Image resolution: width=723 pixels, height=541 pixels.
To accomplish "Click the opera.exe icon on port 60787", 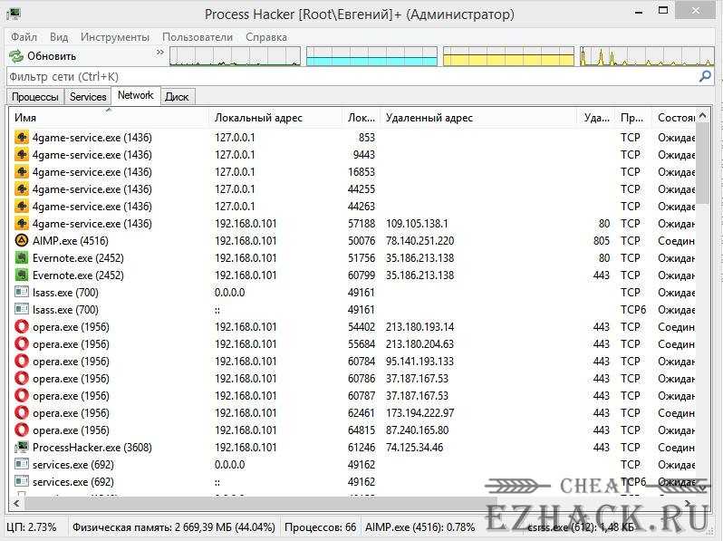I will point(22,396).
